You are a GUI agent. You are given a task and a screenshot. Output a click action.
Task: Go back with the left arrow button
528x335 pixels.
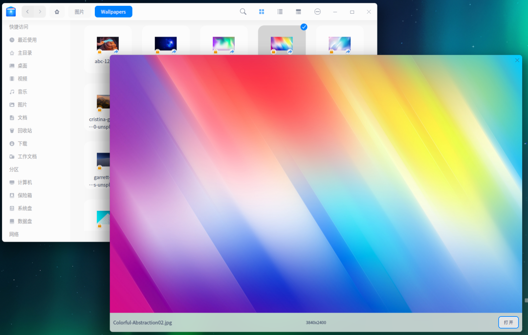click(x=27, y=12)
